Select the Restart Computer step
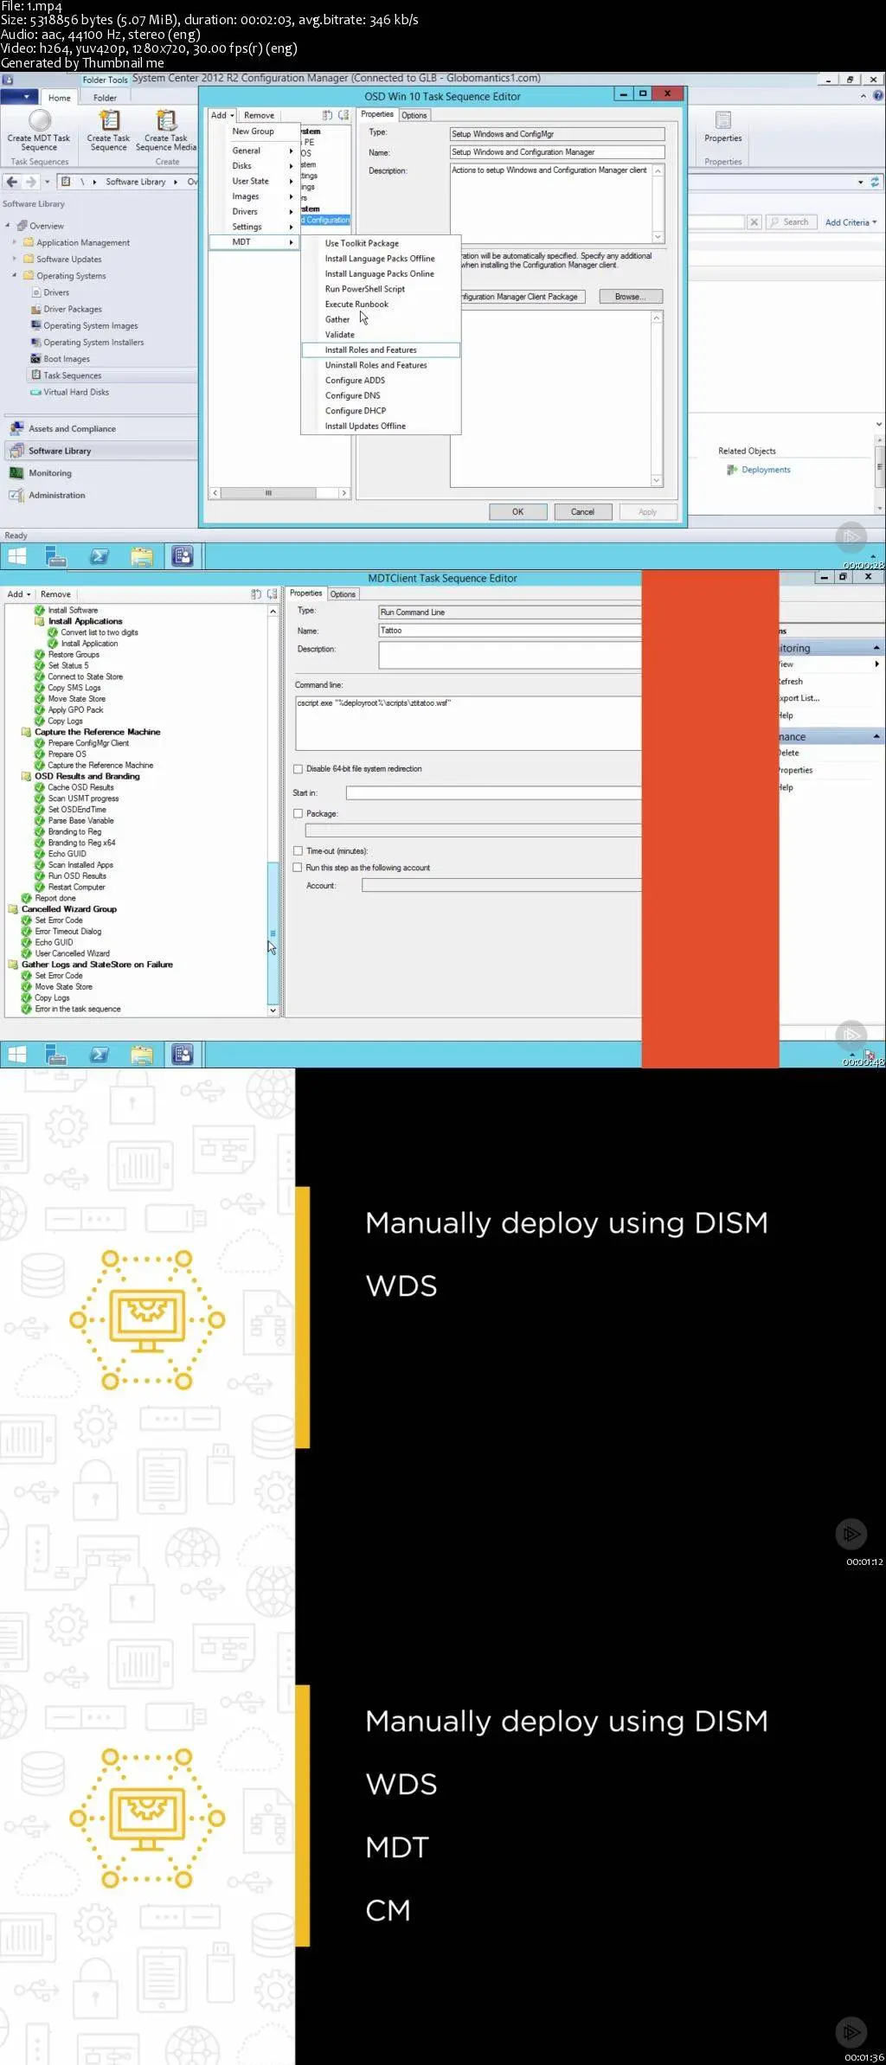 (x=76, y=888)
